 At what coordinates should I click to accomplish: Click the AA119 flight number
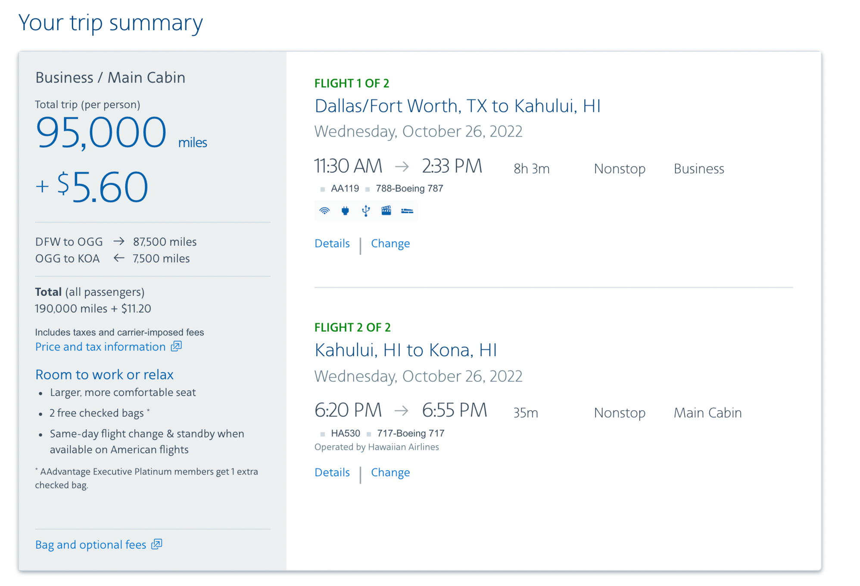tap(345, 189)
